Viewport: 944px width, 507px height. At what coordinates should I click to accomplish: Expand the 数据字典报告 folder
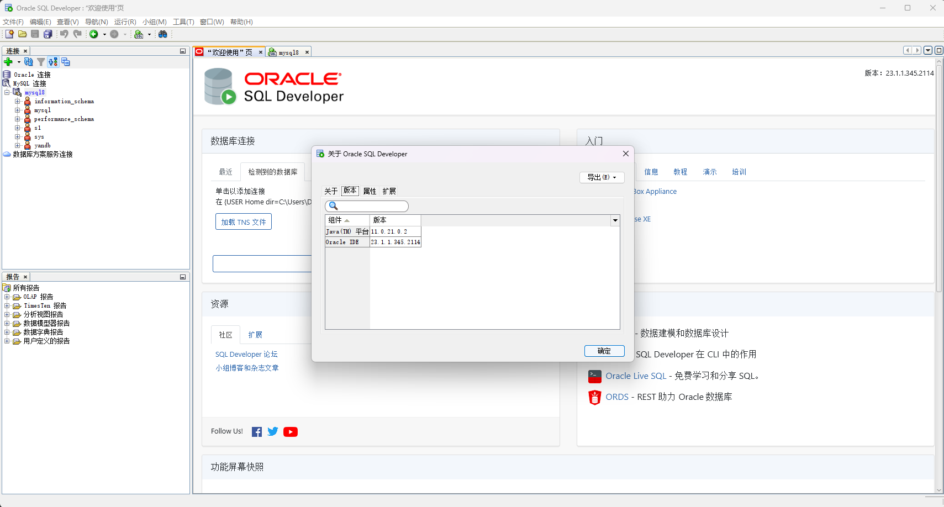7,332
